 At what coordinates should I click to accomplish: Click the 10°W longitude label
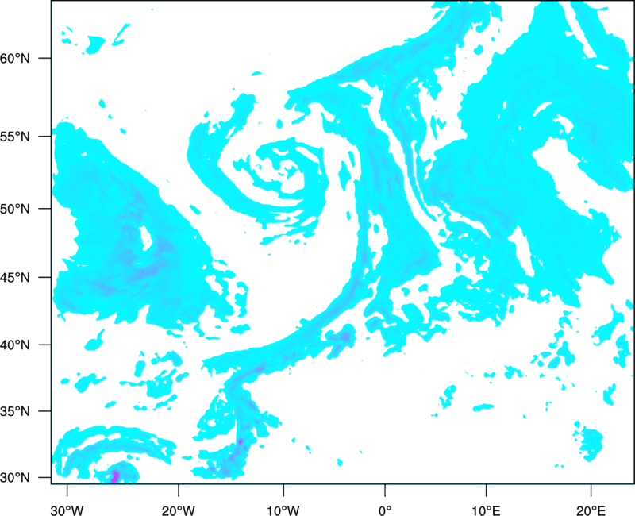pyautogui.click(x=283, y=510)
